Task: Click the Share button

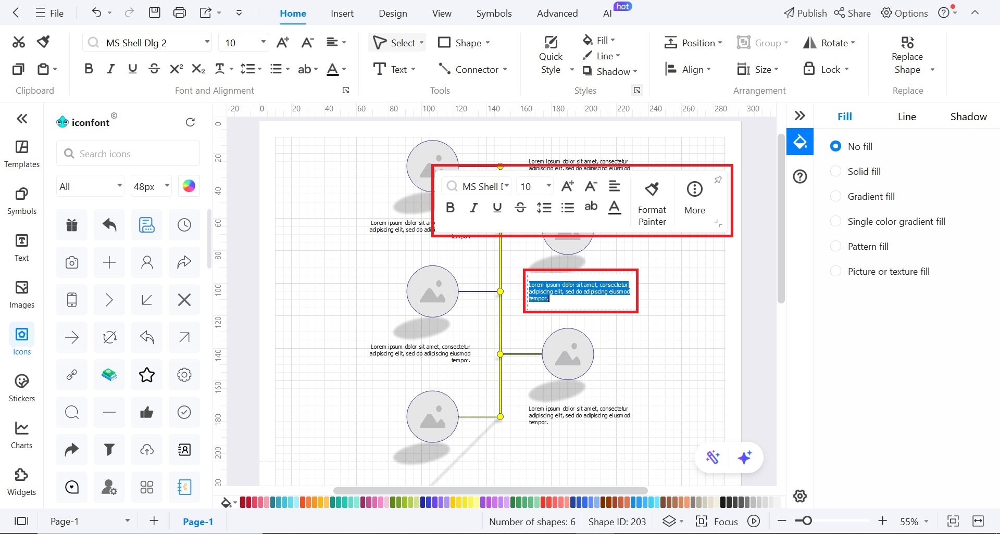Action: (852, 13)
